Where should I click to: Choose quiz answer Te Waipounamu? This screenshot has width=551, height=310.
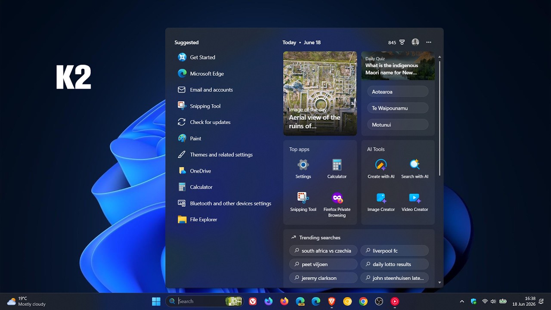pos(398,108)
